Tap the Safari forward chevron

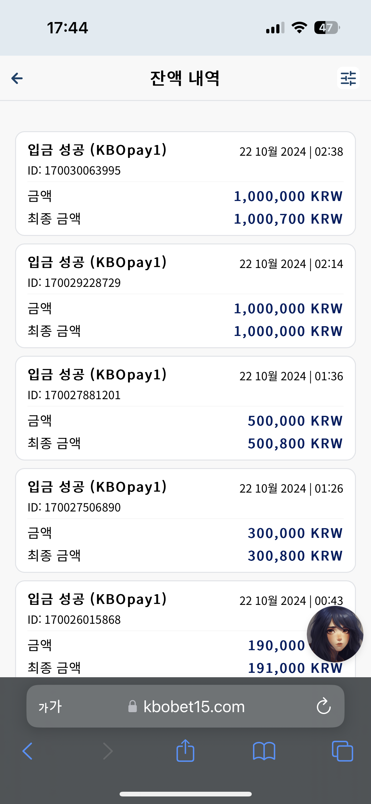click(x=108, y=751)
